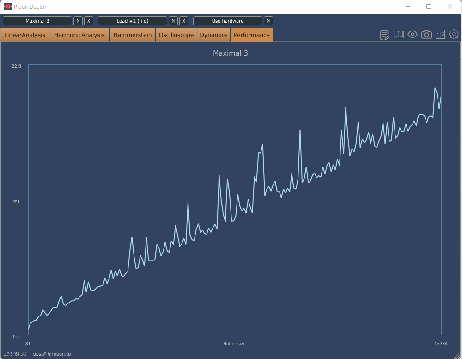Open the manual book icon
Screen dimensions: 462x359
click(x=398, y=35)
